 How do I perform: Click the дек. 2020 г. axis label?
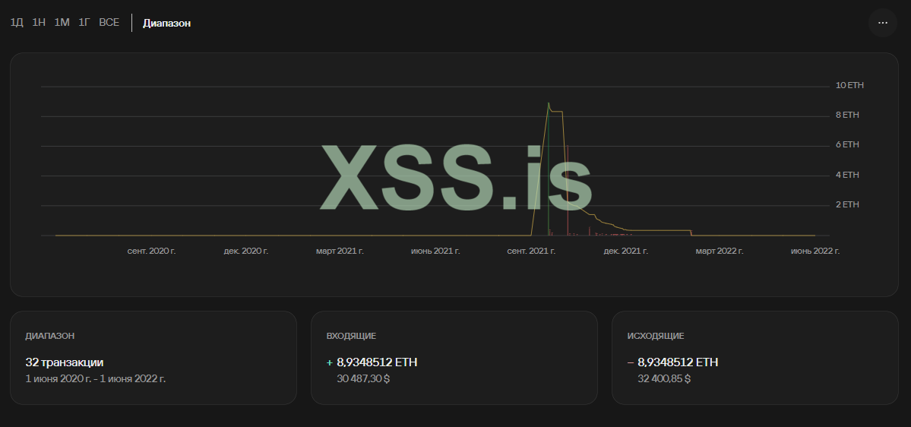pos(245,251)
